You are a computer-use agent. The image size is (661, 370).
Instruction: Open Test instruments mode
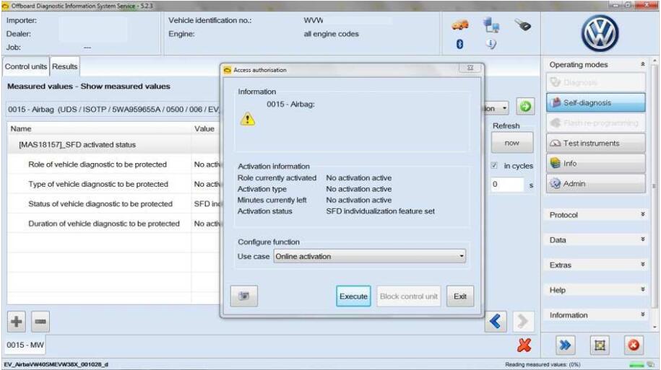(596, 143)
